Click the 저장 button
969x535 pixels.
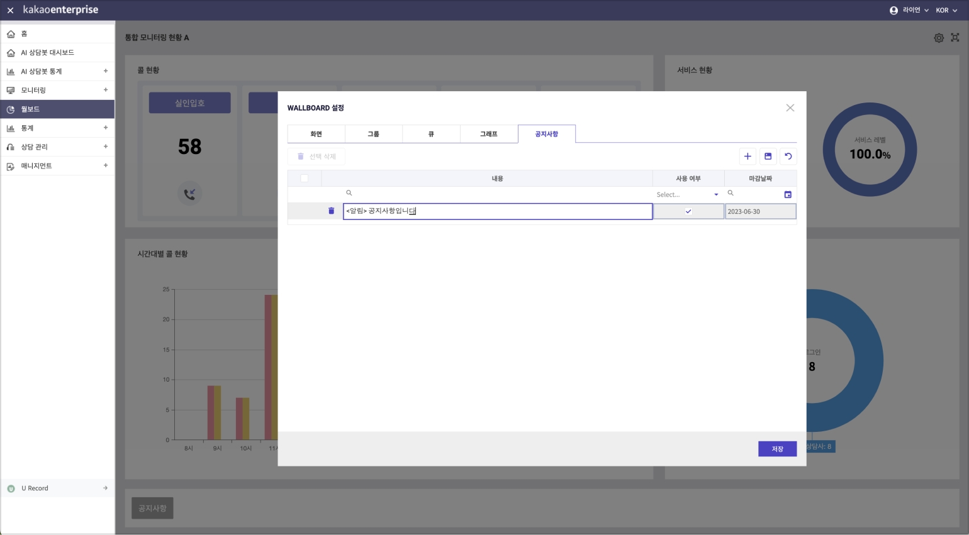click(777, 449)
